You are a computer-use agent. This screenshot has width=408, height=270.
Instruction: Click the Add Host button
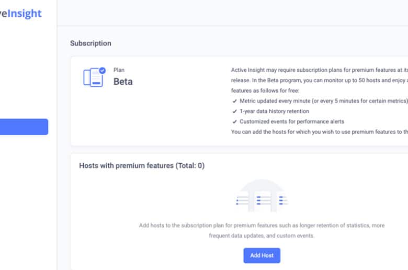262,255
